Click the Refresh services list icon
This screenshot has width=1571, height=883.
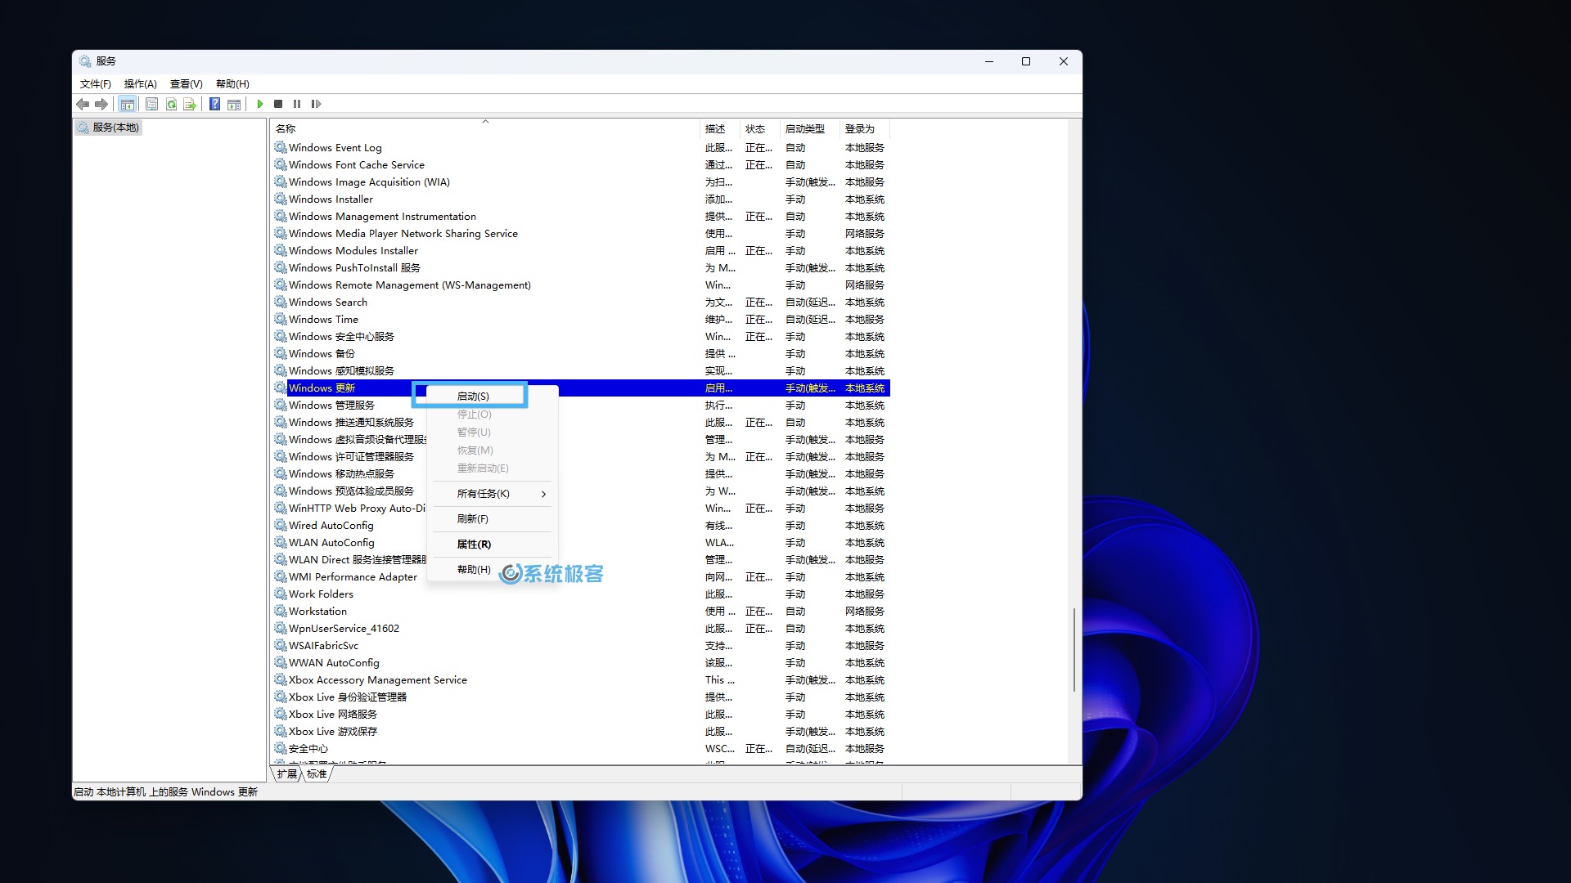[x=172, y=104]
